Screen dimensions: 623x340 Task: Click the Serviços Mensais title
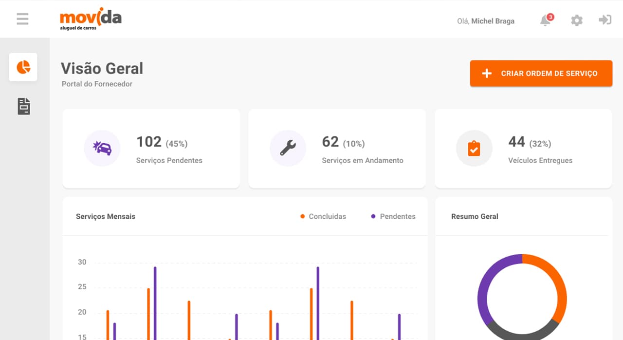106,216
